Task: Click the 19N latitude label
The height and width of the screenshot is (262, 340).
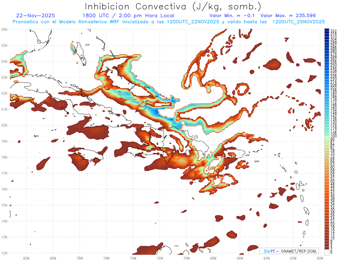Action: coord(4,141)
